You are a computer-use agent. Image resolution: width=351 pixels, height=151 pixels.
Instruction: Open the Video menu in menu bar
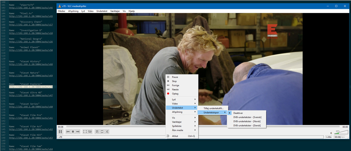[x=91, y=11]
